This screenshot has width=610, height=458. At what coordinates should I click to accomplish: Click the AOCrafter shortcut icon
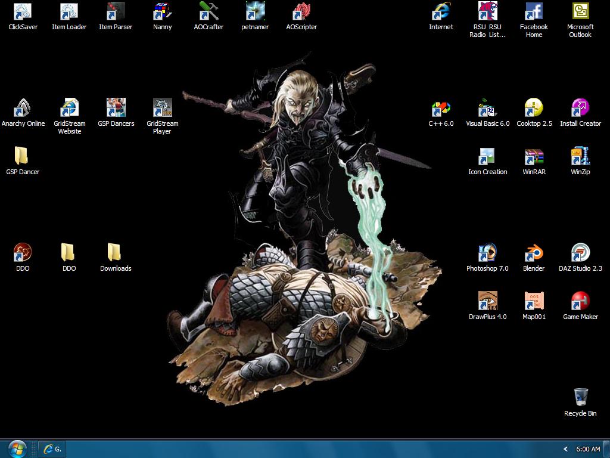(x=208, y=12)
